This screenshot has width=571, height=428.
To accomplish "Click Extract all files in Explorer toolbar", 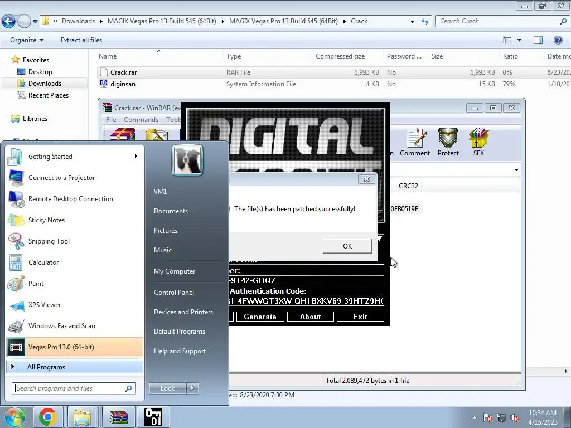I will click(81, 40).
